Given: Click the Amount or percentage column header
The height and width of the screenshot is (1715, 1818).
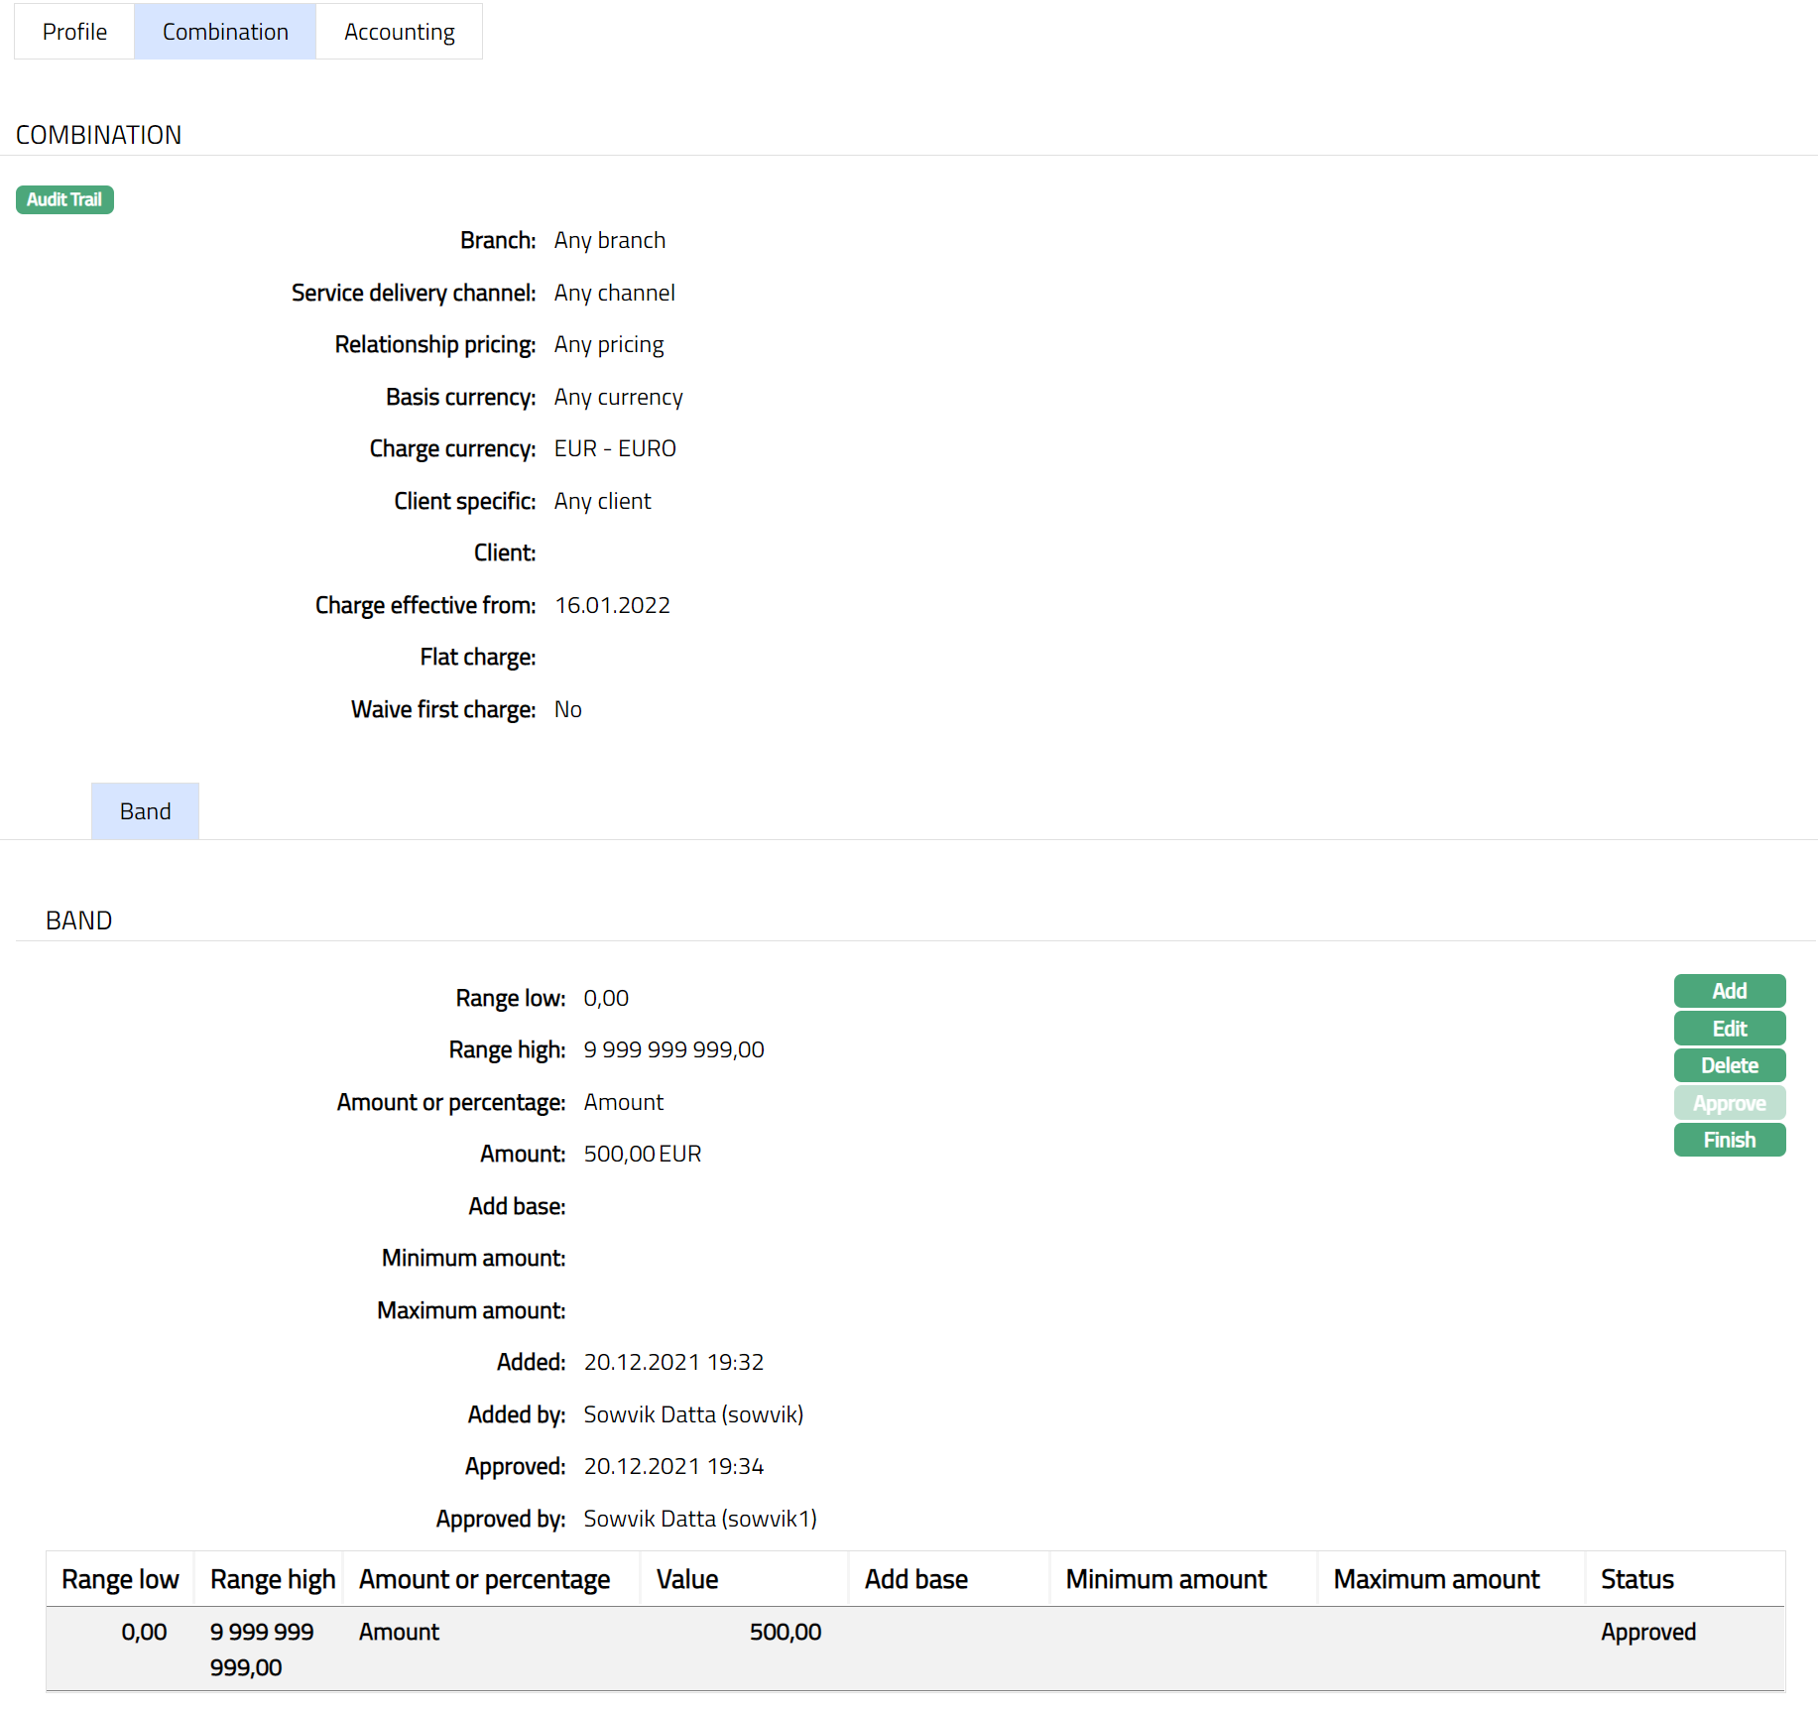Looking at the screenshot, I should click(x=484, y=1579).
